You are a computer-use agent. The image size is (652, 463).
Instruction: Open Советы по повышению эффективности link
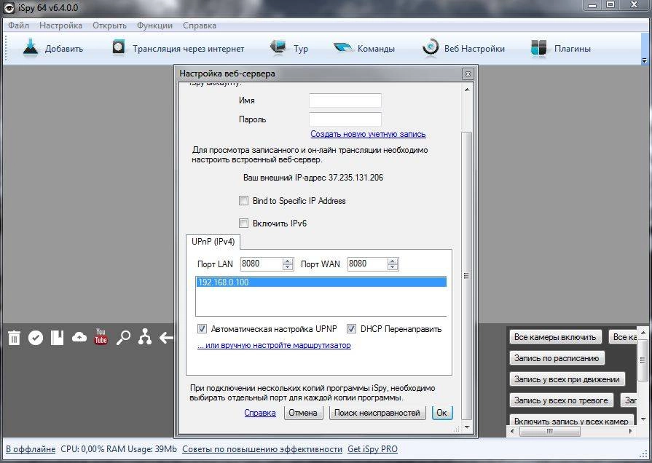(262, 449)
